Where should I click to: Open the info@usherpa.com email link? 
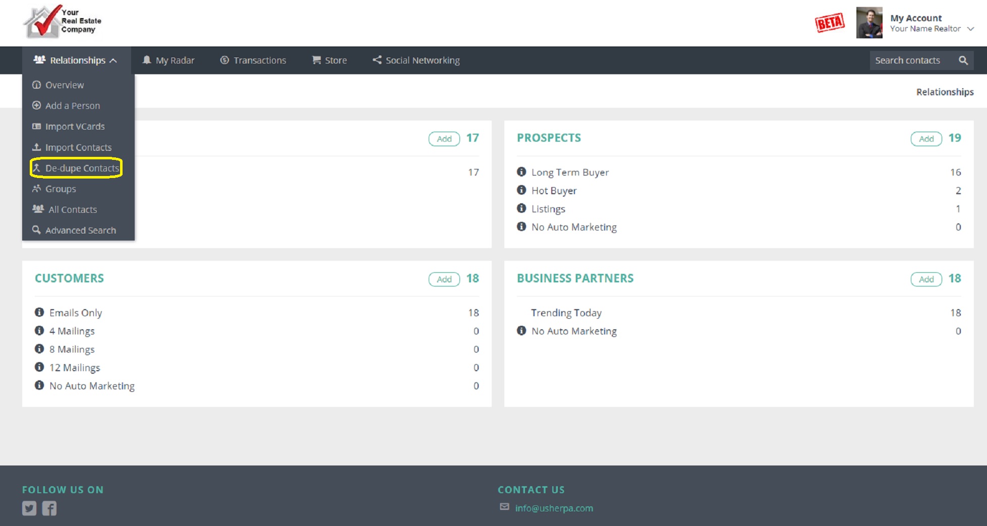pos(553,508)
